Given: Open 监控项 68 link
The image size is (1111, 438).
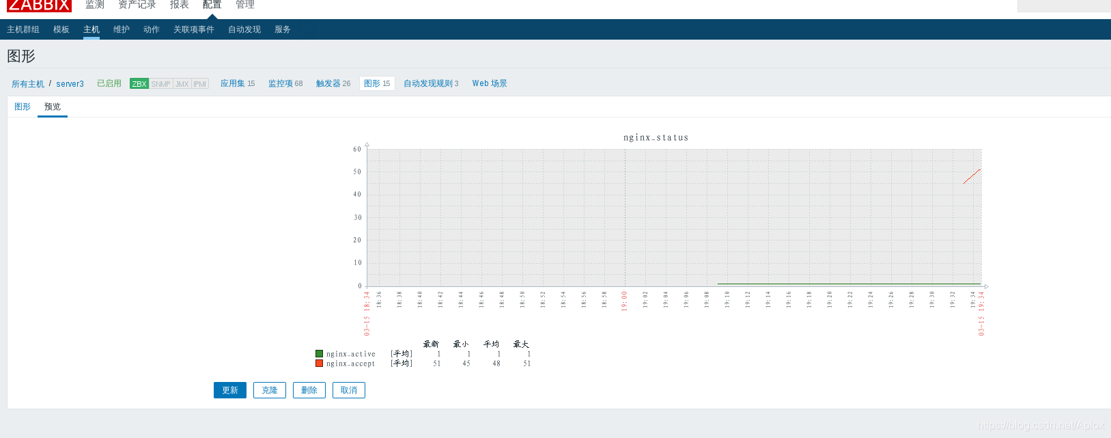Looking at the screenshot, I should 285,83.
